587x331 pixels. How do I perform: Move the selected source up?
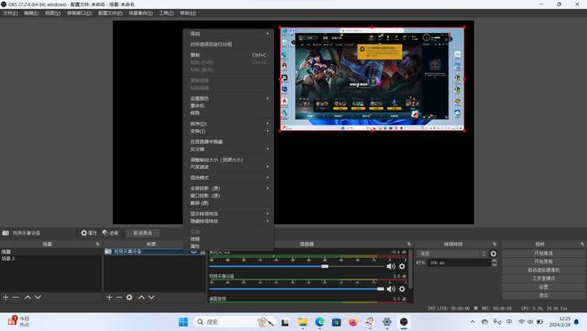click(x=141, y=297)
